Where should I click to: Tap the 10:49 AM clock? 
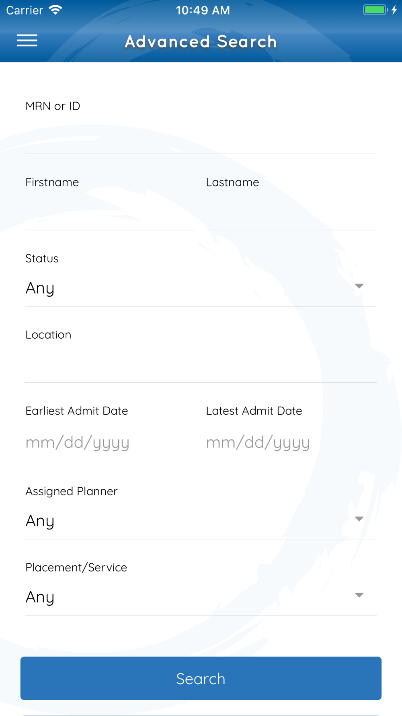click(x=203, y=10)
